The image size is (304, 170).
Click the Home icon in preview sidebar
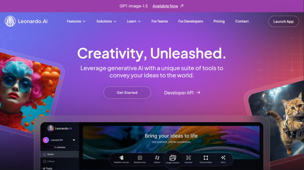[x=45, y=154]
